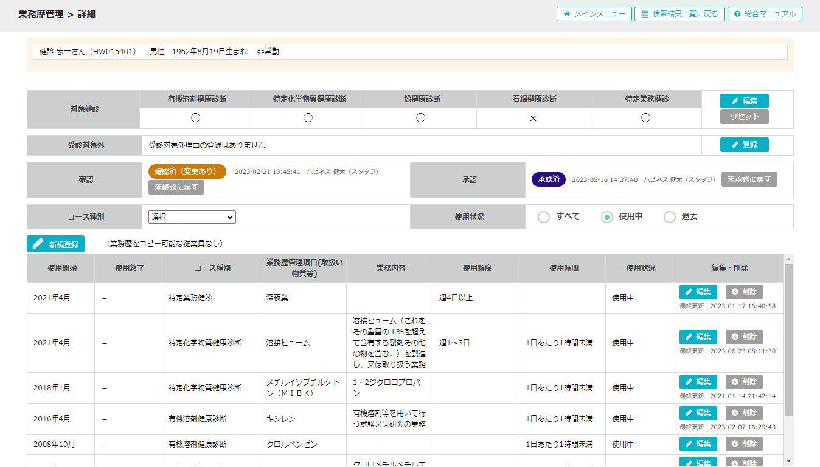820x467 pixels.
Task: Click the 使用頻度 column header
Action: point(476,268)
